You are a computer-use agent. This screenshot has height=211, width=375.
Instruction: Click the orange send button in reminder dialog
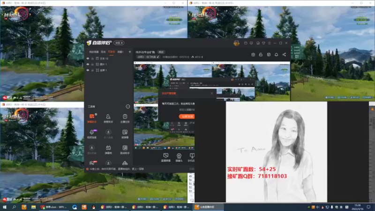(x=187, y=116)
